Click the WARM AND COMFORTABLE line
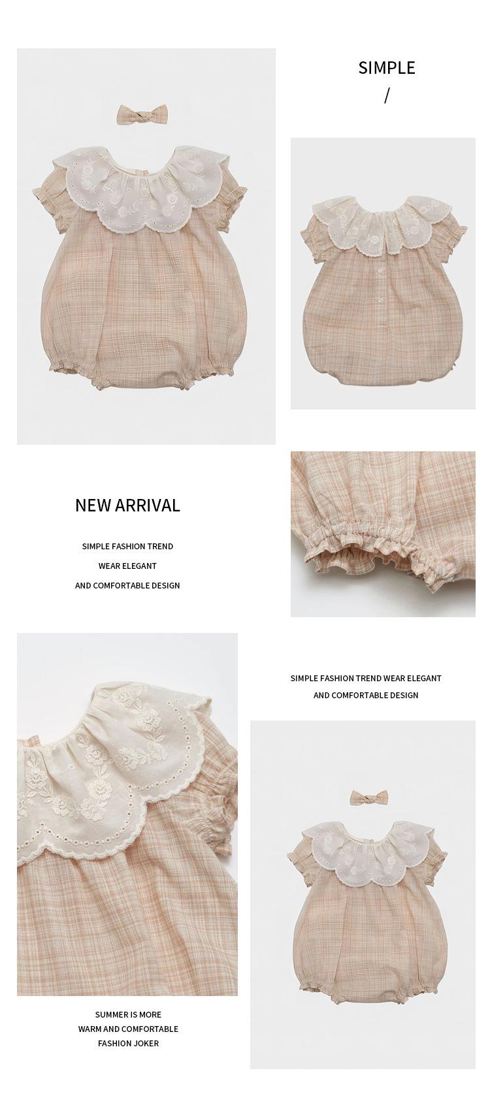The height and width of the screenshot is (1094, 490). [128, 1029]
